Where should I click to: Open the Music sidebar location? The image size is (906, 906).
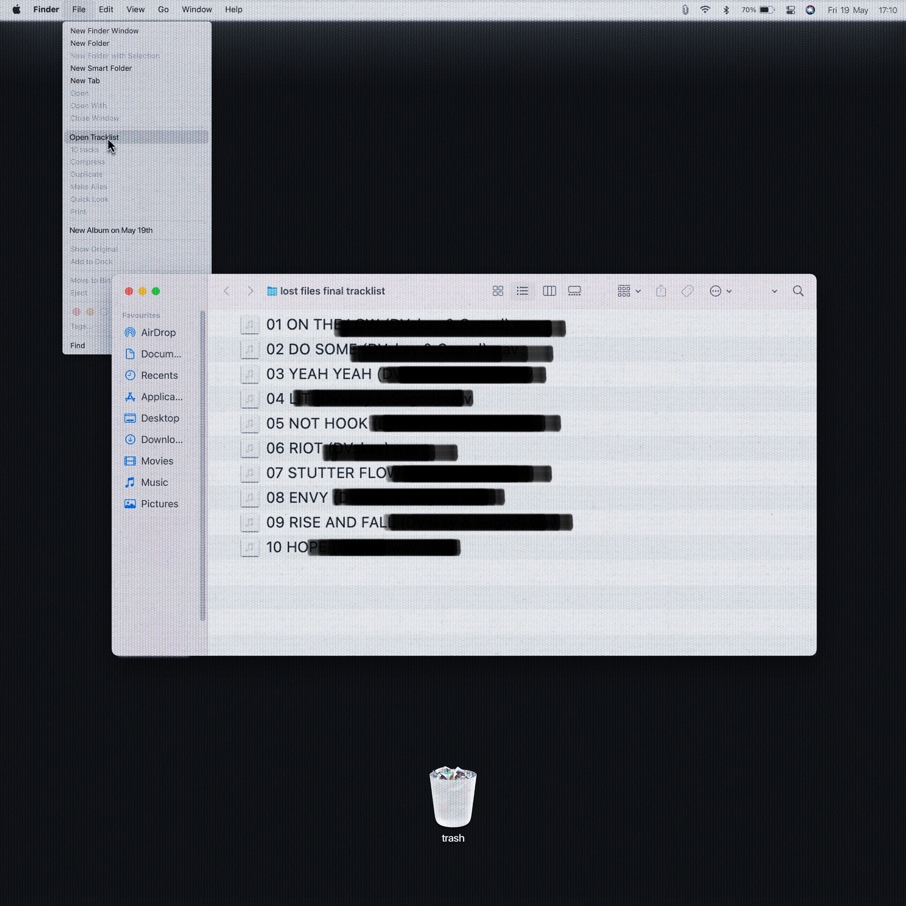click(x=154, y=482)
